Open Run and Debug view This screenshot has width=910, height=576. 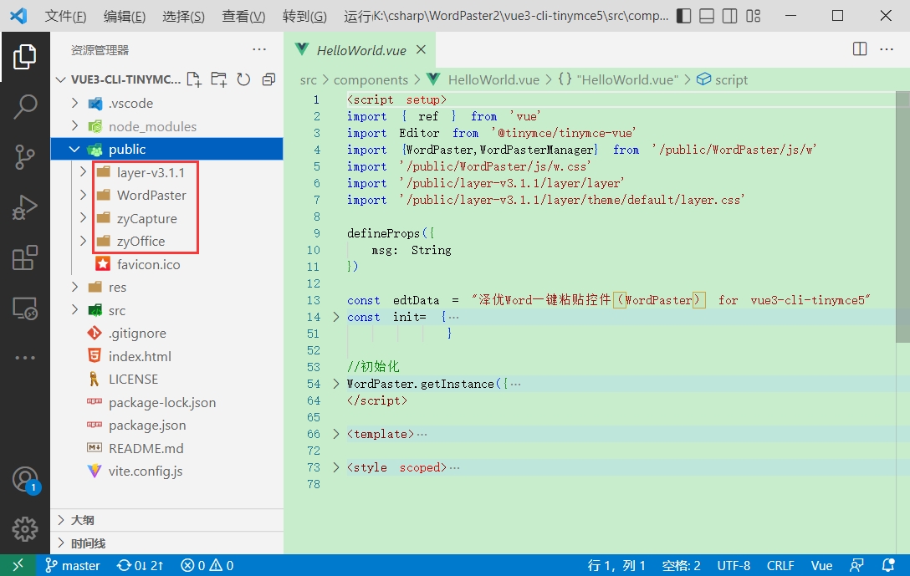coord(25,207)
